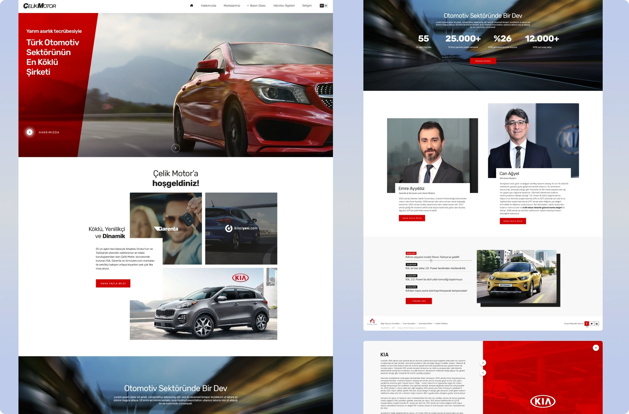Viewport: 629px width, 414px height.
Task: Click the home icon in navigation bar
Action: click(191, 5)
